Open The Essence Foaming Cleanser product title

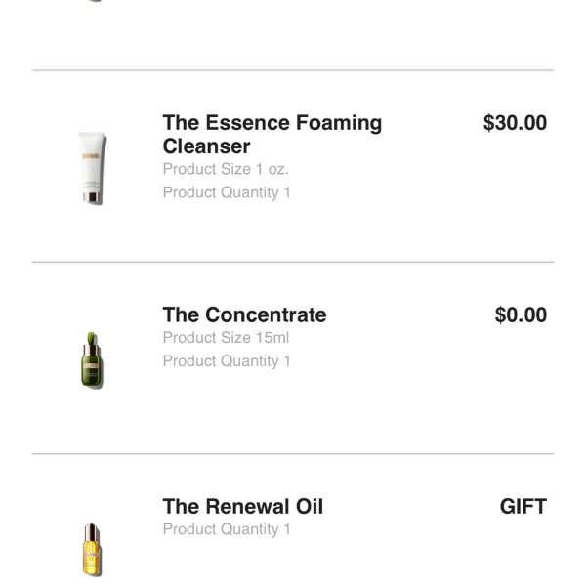pos(272,135)
